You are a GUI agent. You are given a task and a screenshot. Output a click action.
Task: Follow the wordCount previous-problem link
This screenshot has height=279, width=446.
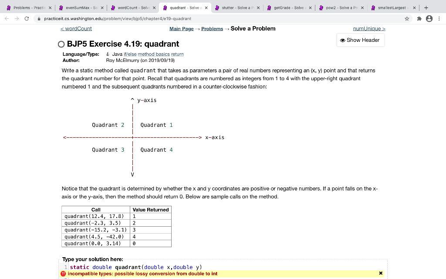(x=76, y=28)
